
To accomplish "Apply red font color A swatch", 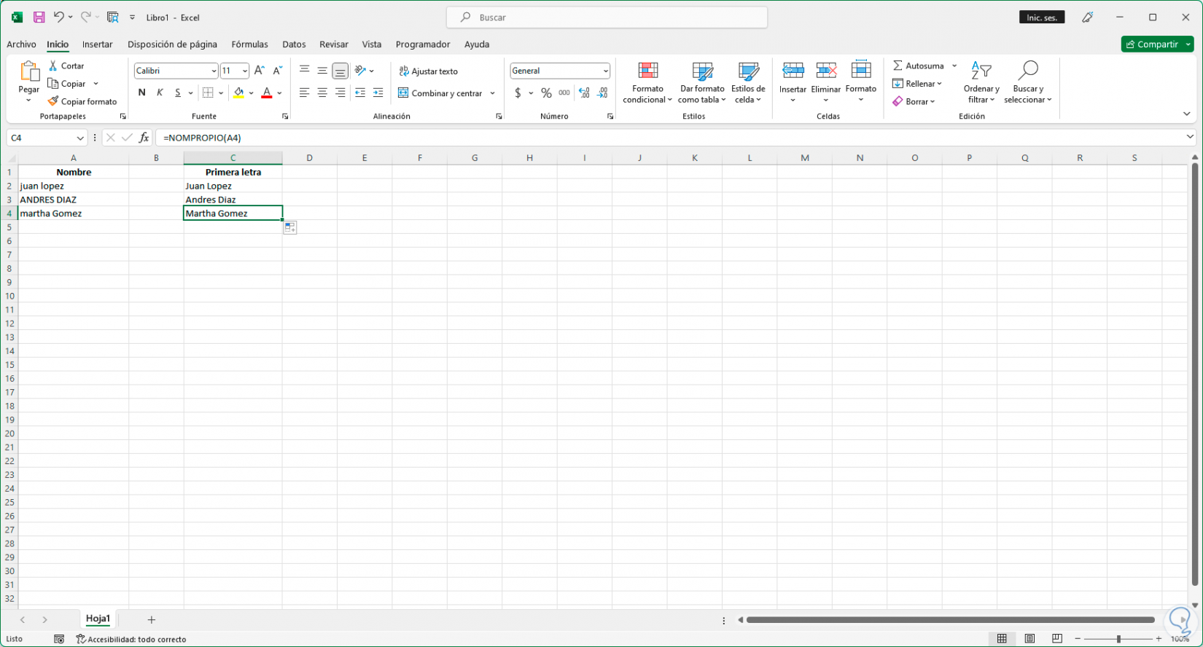I will pyautogui.click(x=267, y=93).
